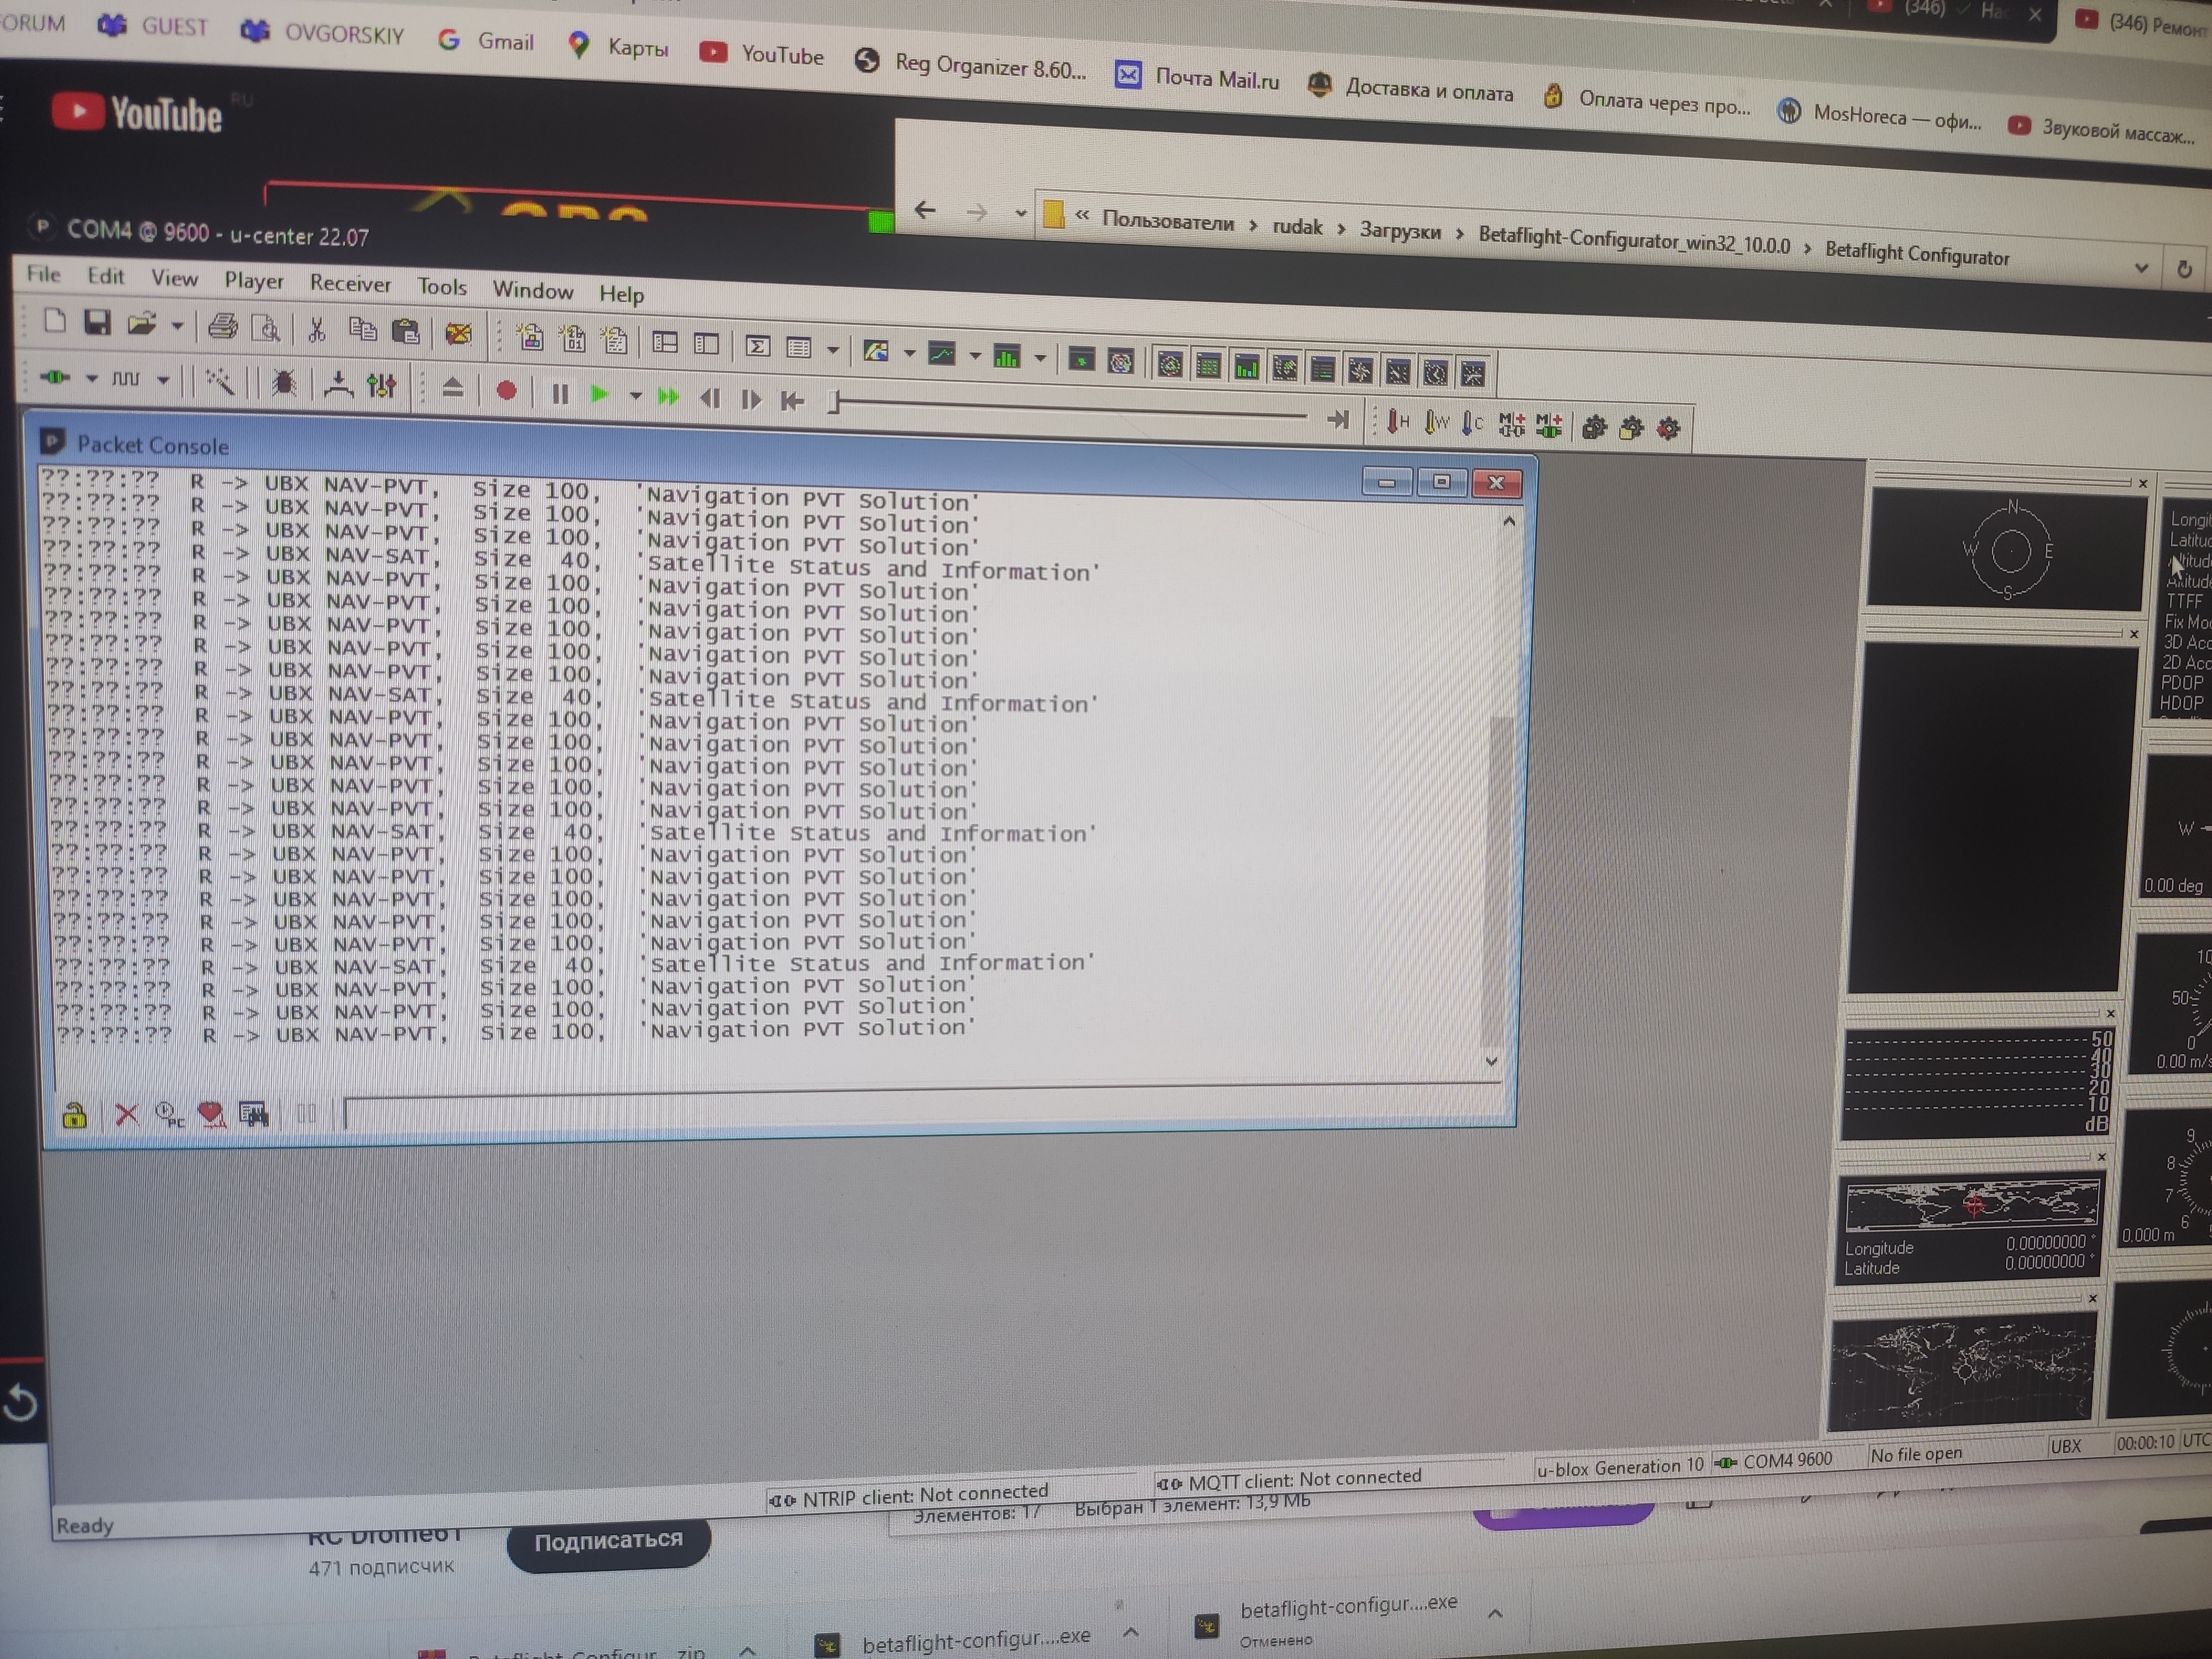Image resolution: width=2212 pixels, height=1659 pixels.
Task: Click the Загрузки folder in Explorer path
Action: pyautogui.click(x=1400, y=231)
